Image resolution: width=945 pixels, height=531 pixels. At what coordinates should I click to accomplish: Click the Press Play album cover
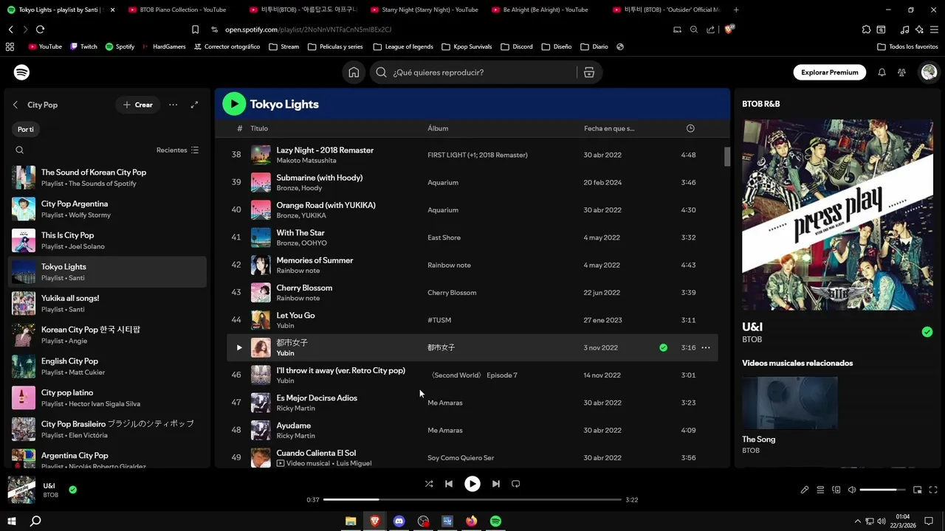838,215
